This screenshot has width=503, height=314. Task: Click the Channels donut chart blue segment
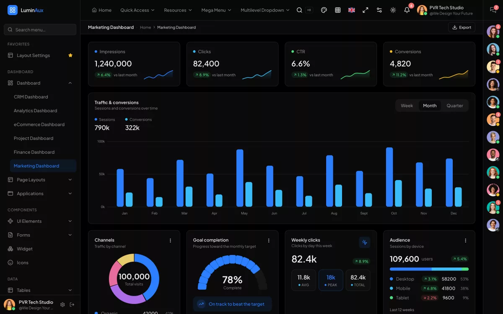(154, 276)
